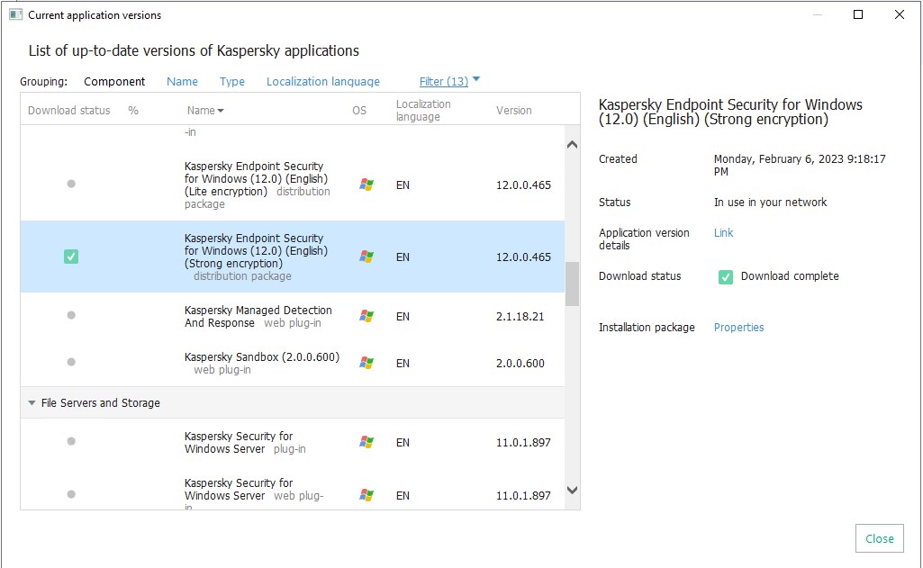This screenshot has width=923, height=568.
Task: Click gray status dot for Kaspersky Sandbox
Action: click(71, 362)
